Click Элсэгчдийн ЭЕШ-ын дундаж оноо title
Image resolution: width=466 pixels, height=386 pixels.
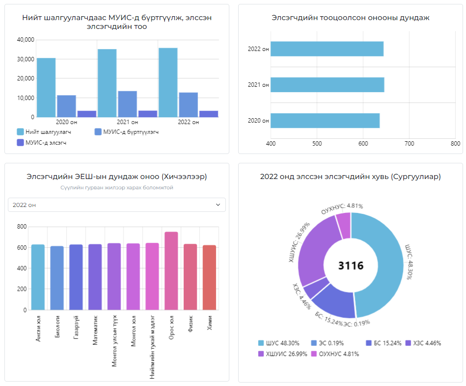click(x=117, y=177)
